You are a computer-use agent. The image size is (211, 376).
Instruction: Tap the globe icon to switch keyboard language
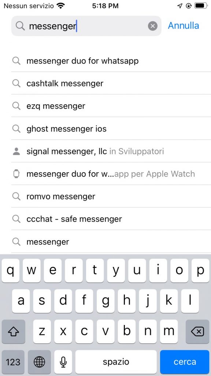(39, 362)
